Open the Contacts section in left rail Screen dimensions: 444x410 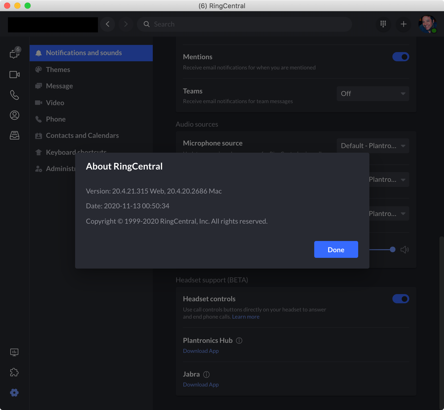(15, 115)
